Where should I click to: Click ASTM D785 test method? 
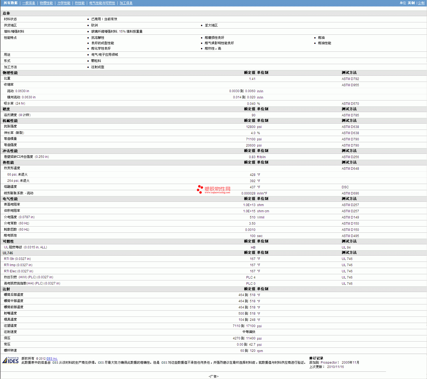[350, 115]
